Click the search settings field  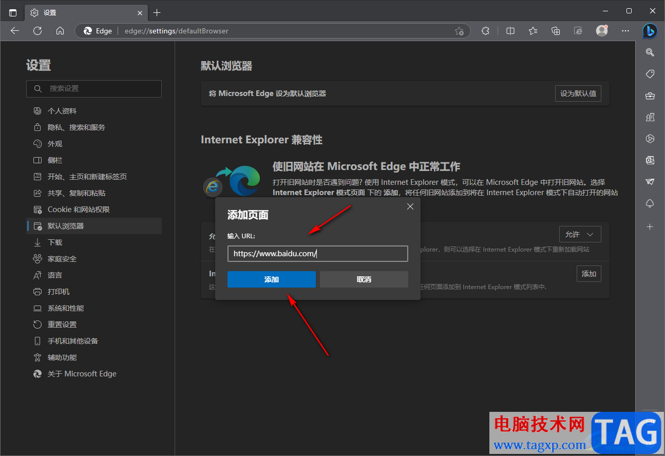[94, 88]
